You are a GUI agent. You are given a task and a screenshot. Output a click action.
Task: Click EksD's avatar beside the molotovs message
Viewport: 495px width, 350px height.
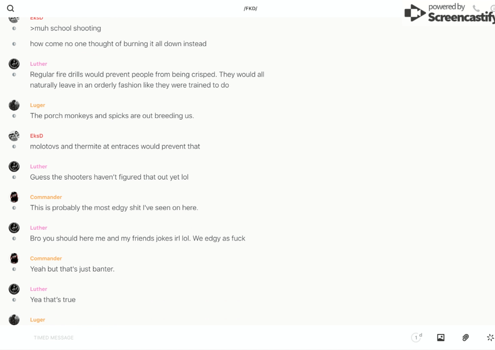(x=14, y=136)
